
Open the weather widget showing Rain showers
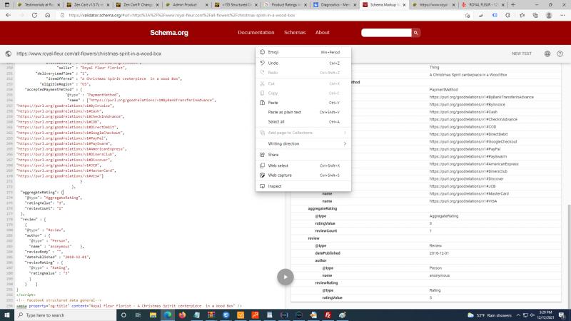point(489,315)
